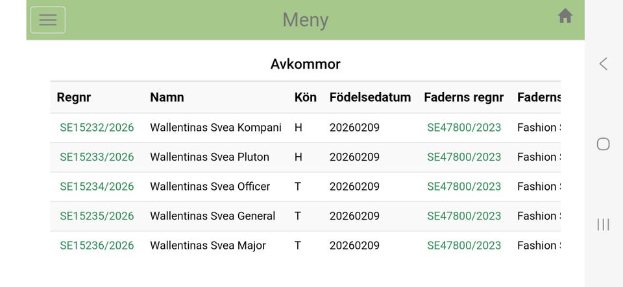This screenshot has height=287, width=623.
Task: Open father's regnr for Svea Kompani
Action: (x=464, y=128)
